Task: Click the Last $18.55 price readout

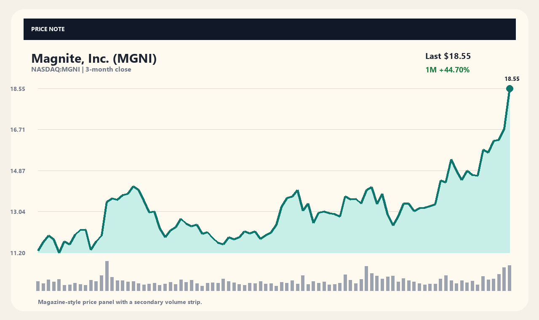Action: pyautogui.click(x=448, y=56)
